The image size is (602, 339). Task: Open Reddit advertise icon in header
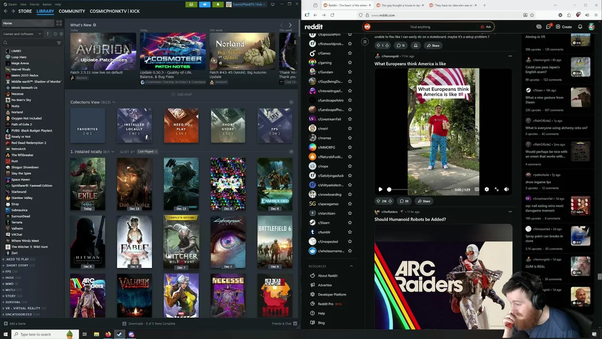539,27
